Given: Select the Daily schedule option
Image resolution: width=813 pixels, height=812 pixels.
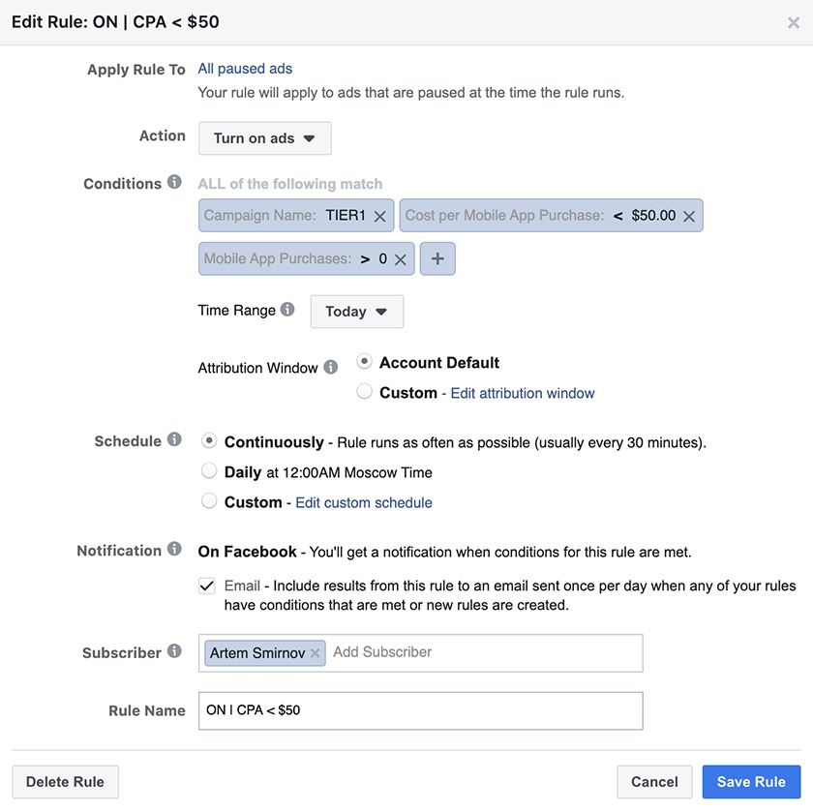Looking at the screenshot, I should tap(209, 471).
